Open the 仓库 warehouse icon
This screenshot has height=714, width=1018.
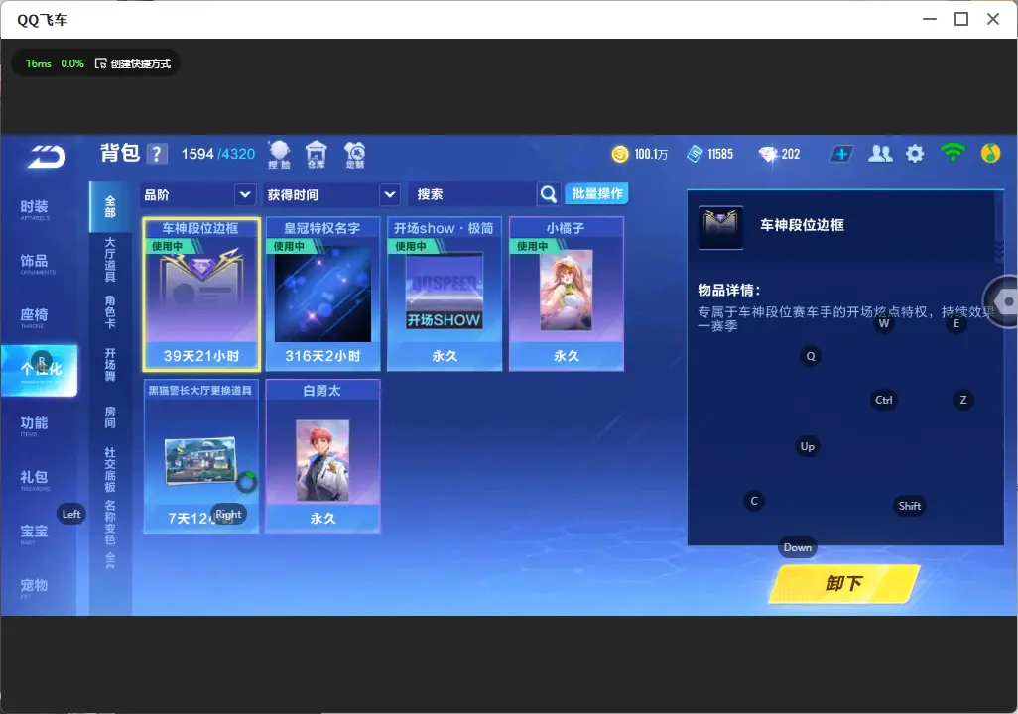(317, 155)
